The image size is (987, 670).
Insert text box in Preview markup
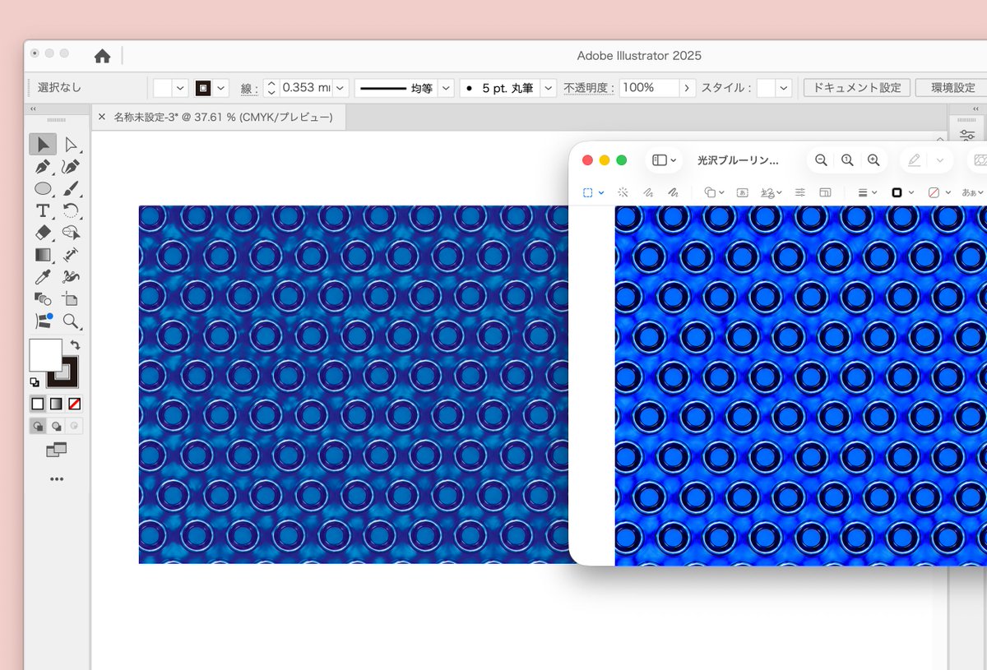[742, 192]
